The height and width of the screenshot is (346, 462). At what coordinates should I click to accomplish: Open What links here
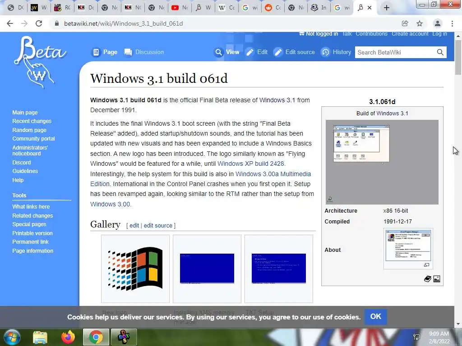tap(31, 206)
